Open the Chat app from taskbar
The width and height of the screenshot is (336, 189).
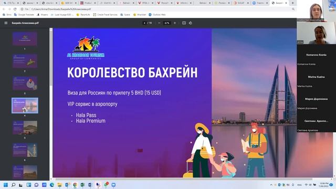(x=36, y=185)
